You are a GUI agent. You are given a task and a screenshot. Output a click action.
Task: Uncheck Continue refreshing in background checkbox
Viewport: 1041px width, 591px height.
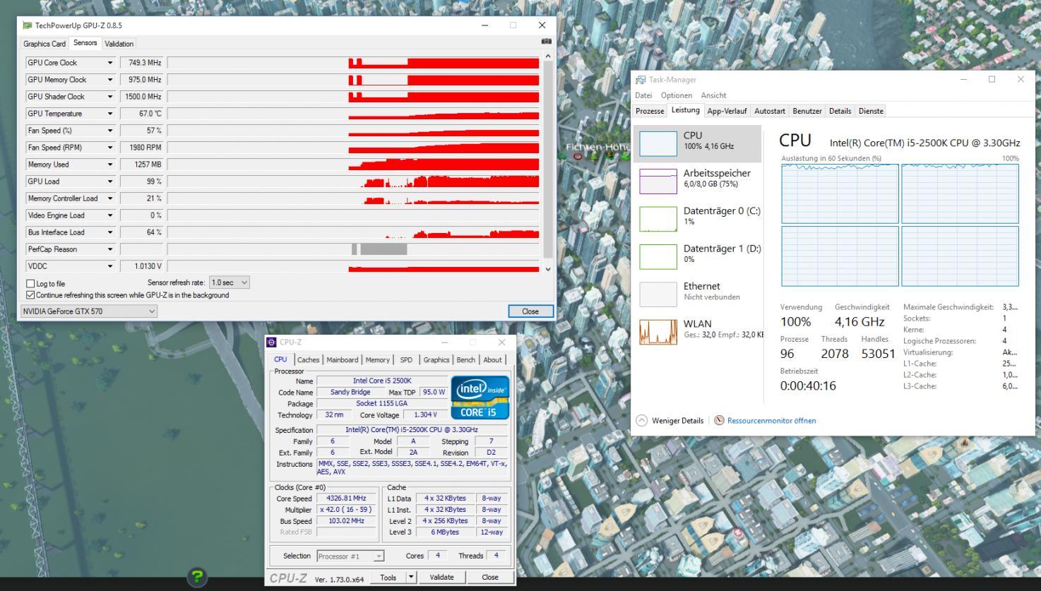[30, 295]
